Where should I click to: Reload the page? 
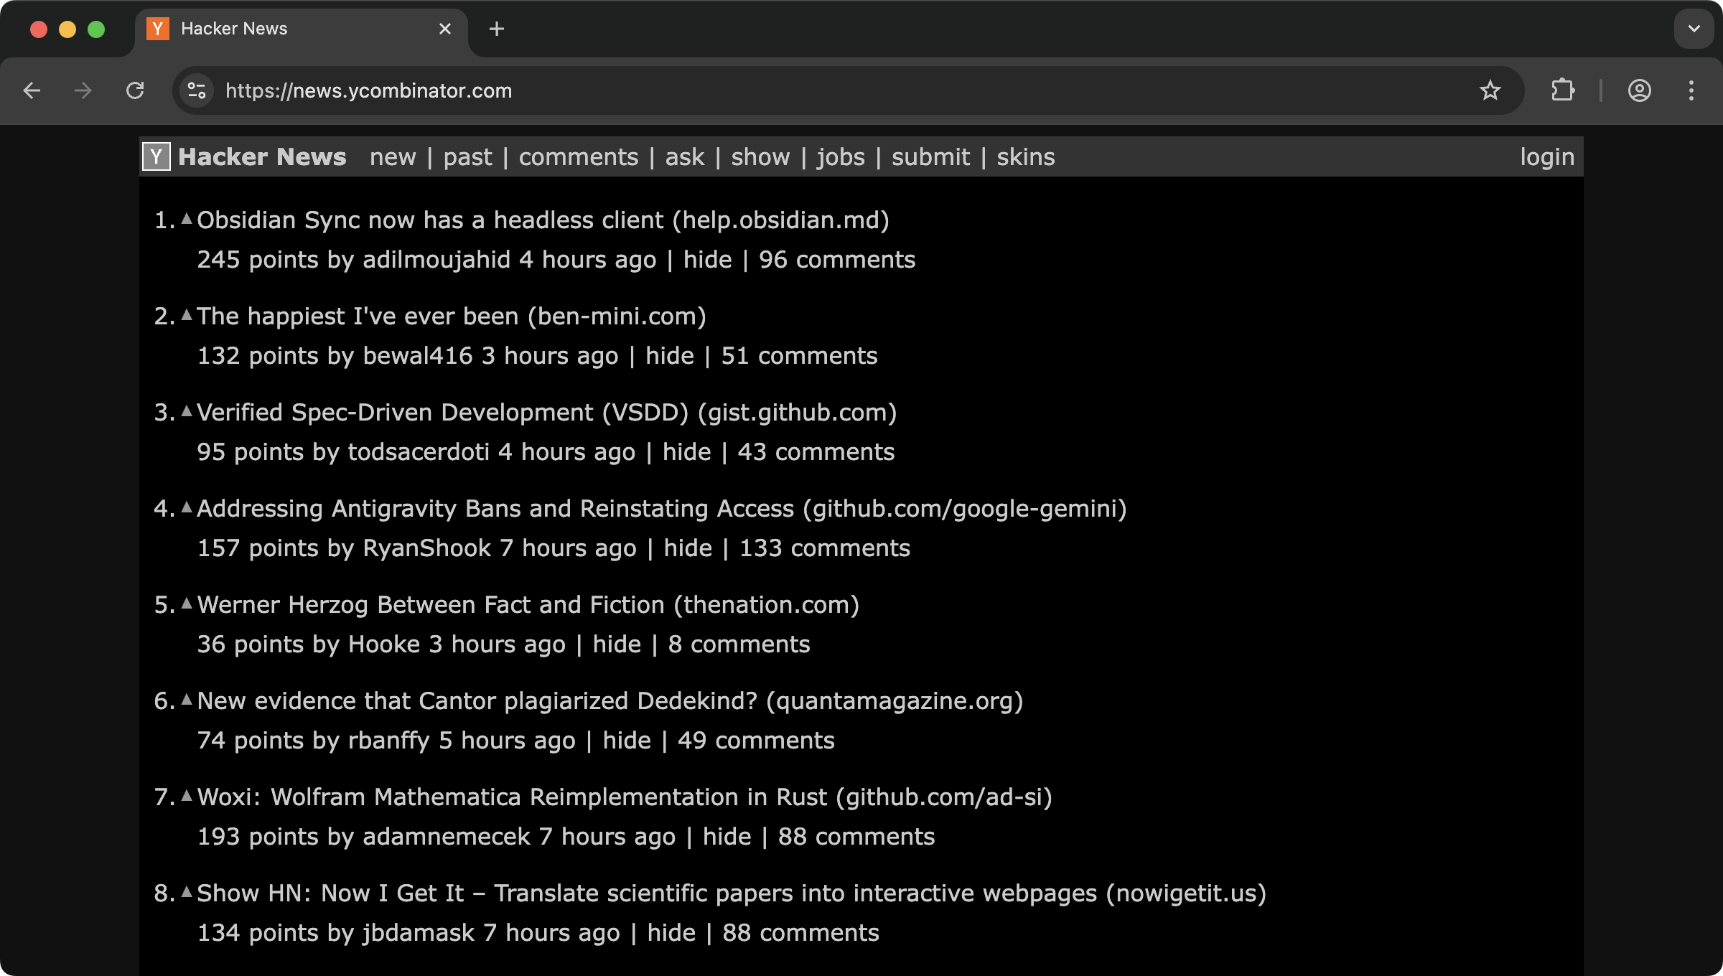click(x=135, y=90)
